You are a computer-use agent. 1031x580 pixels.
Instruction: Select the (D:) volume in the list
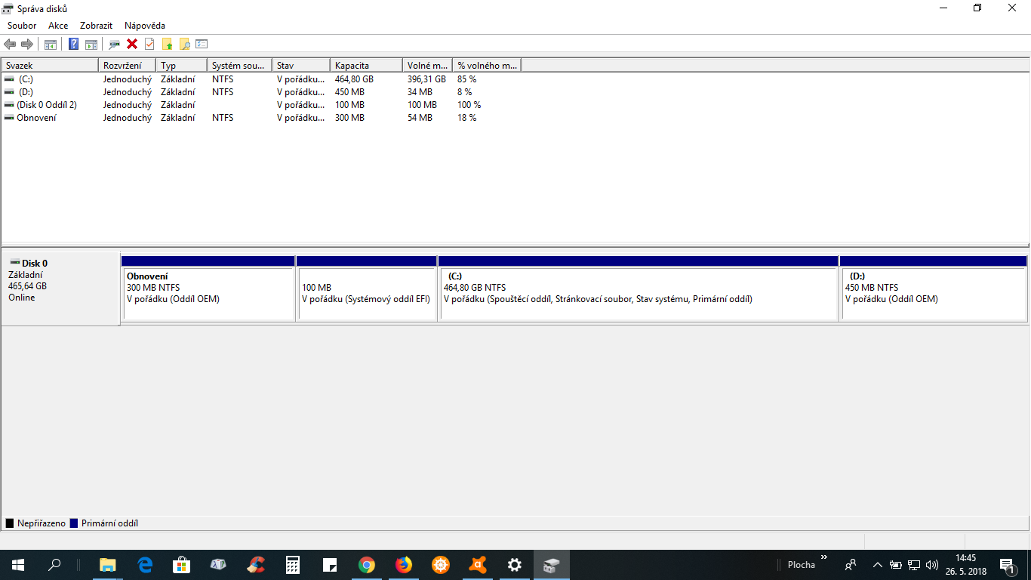tap(26, 92)
